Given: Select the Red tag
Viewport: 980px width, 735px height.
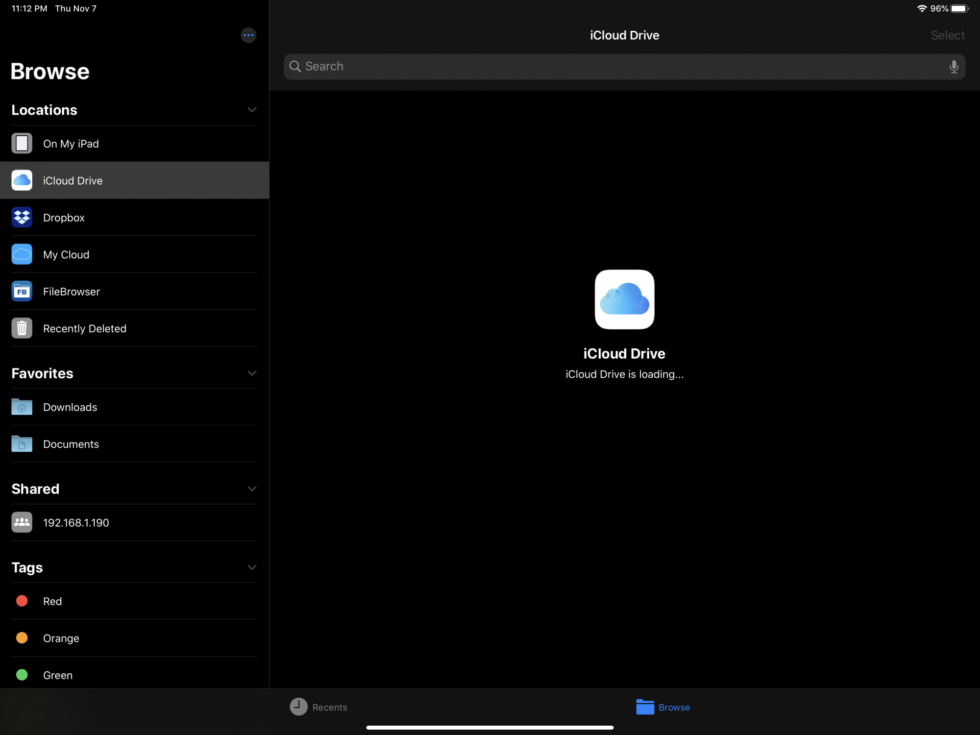Looking at the screenshot, I should click(52, 601).
